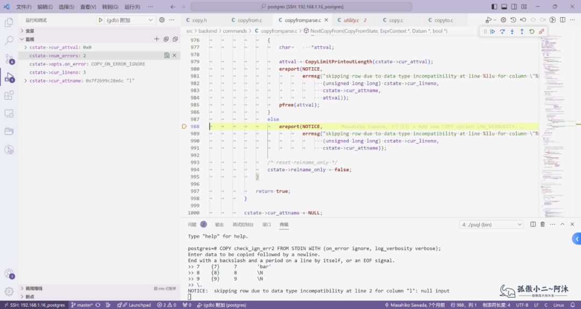The height and width of the screenshot is (309, 581).
Task: Click the Step Into debug arrow
Action: [x=512, y=32]
